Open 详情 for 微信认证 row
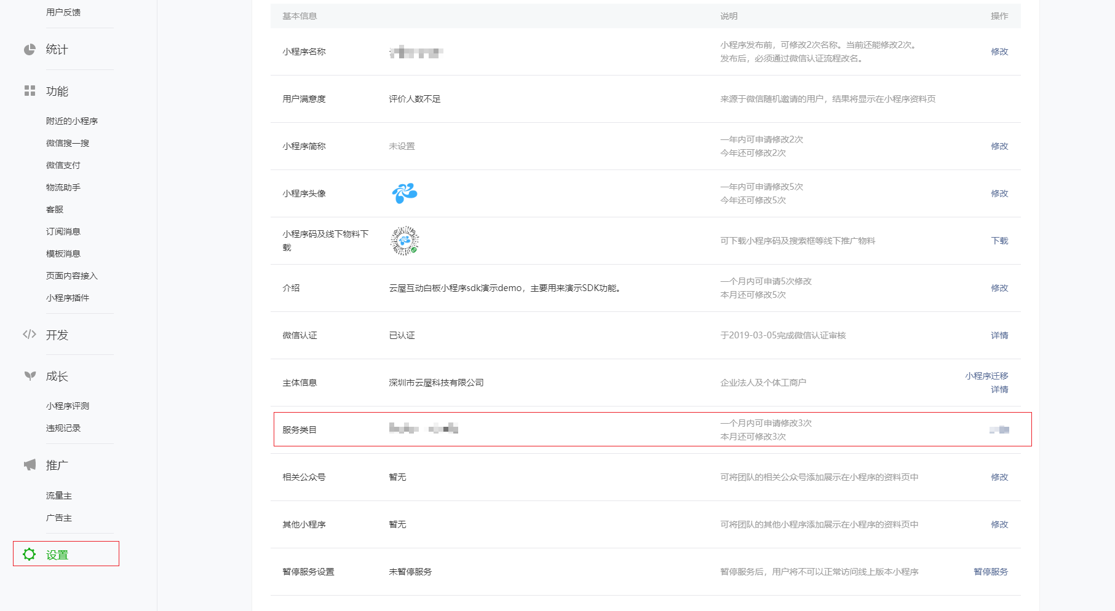Viewport: 1115px width, 611px height. (x=999, y=335)
